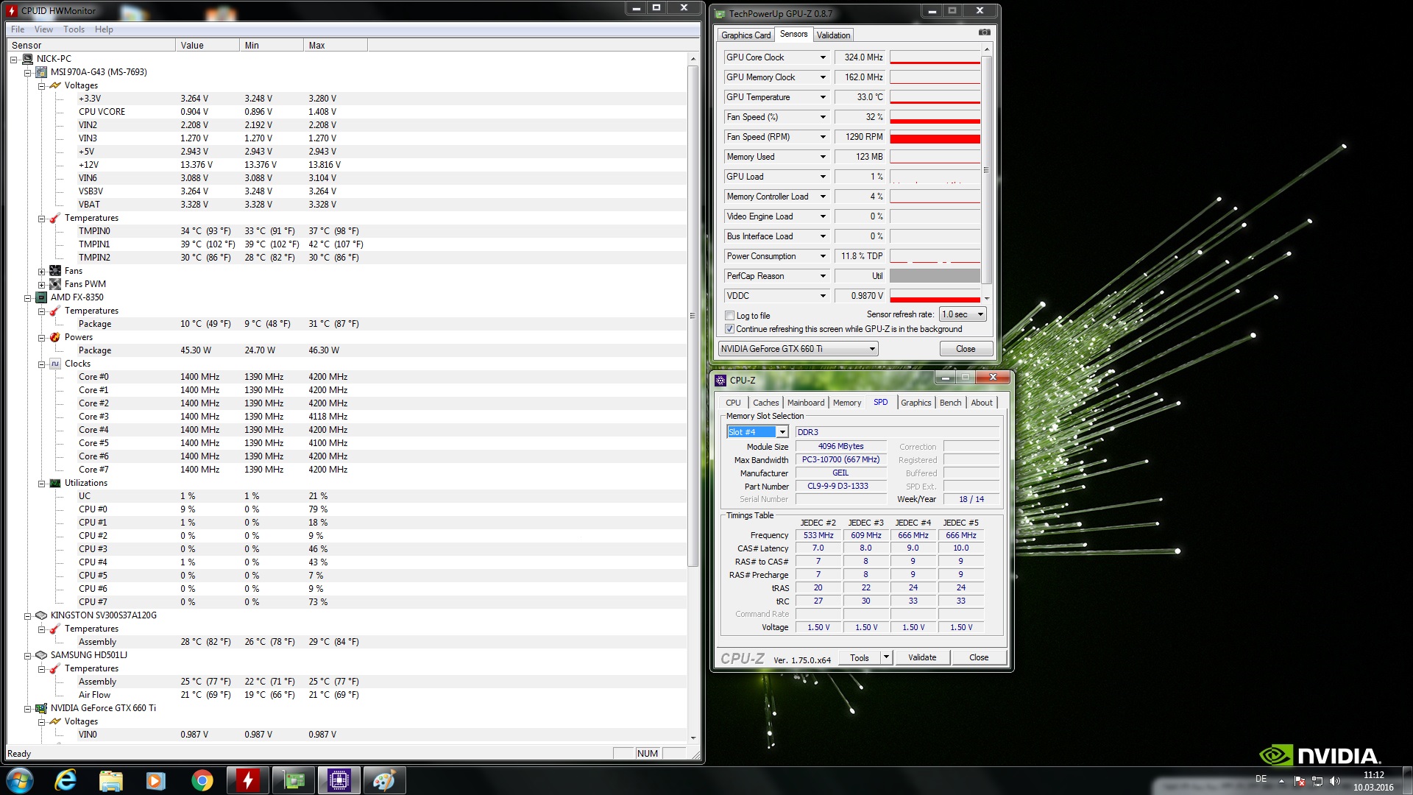
Task: Click the volume speaker tray icon
Action: click(x=1335, y=781)
